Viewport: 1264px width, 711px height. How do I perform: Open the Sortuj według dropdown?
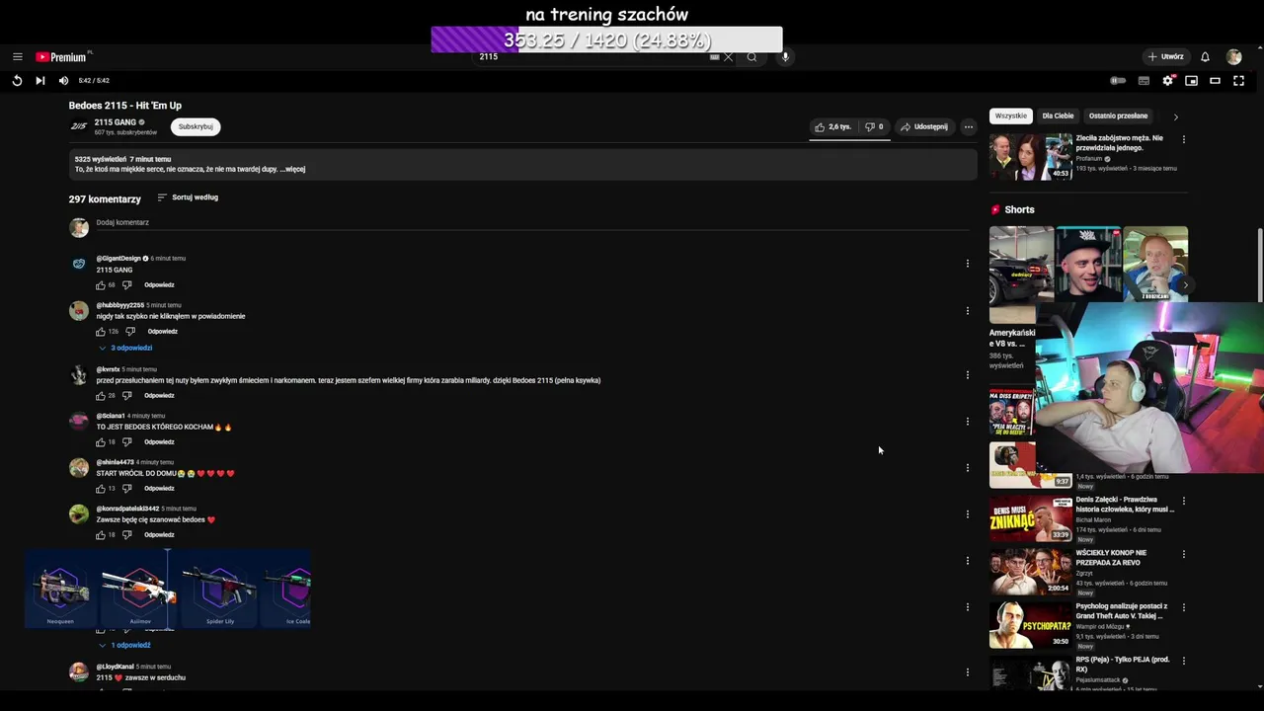[188, 197]
